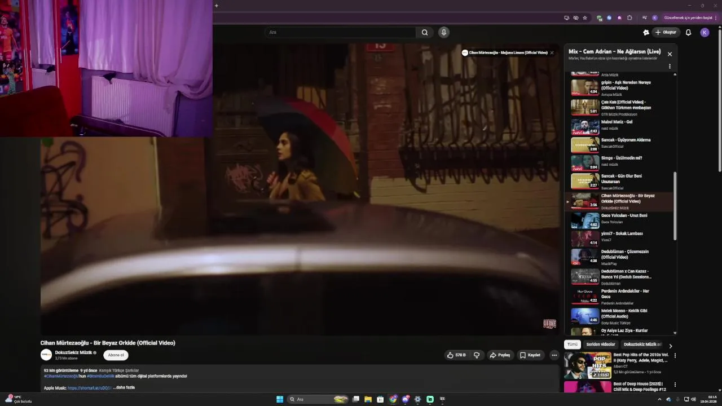Screen dimensions: 722x406
Task: Open the YouTube sparkle icon beside Oluştur
Action: 646,32
